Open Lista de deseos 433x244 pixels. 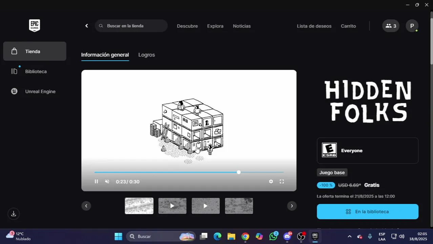pyautogui.click(x=314, y=26)
